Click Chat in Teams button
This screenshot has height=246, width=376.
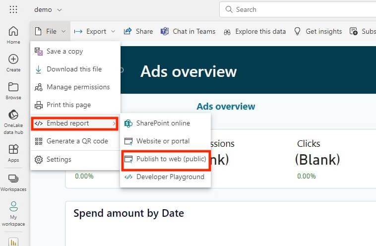[188, 31]
